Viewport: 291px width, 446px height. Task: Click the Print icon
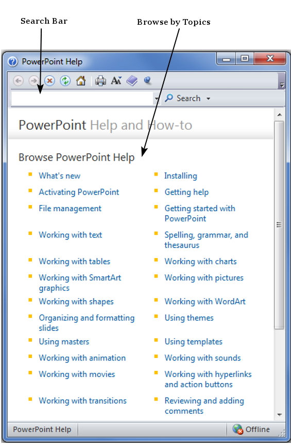(x=100, y=81)
